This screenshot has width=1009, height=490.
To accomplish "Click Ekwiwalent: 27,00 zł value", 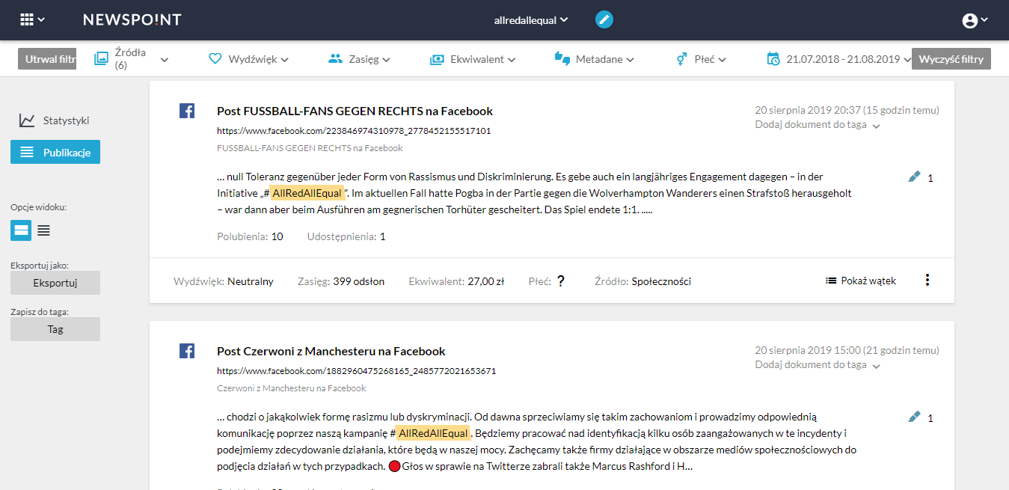I will point(456,281).
